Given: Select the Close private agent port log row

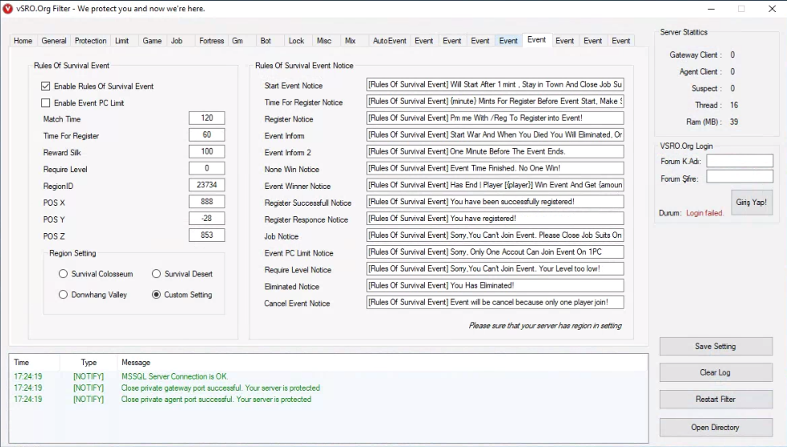Looking at the screenshot, I should [x=328, y=400].
